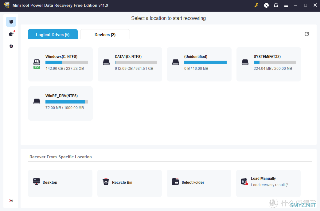The width and height of the screenshot is (320, 211).
Task: Expand the sidebar with double-chevron
Action: pos(11,201)
